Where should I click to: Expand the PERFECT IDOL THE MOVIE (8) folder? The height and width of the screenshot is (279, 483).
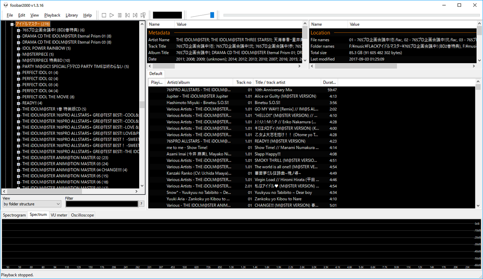[18, 97]
